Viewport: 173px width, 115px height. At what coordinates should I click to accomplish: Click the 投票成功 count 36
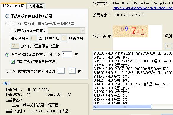coord(28,95)
